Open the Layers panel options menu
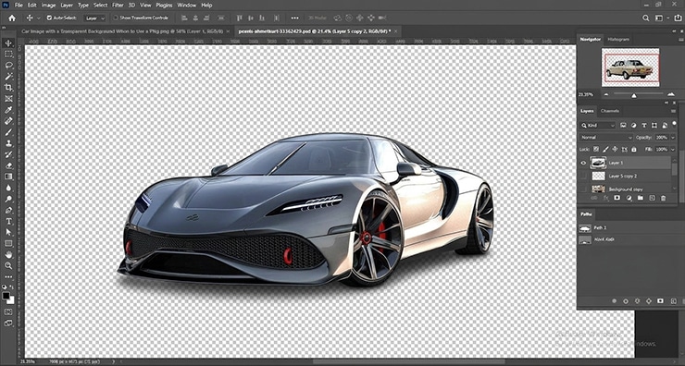 [x=674, y=111]
